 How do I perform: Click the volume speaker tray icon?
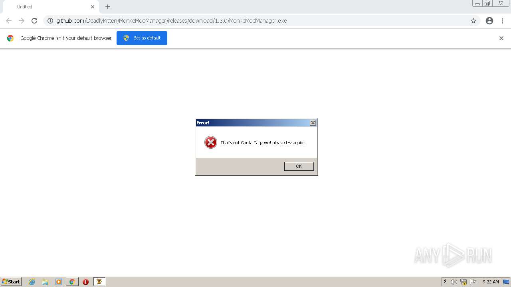[454, 282]
